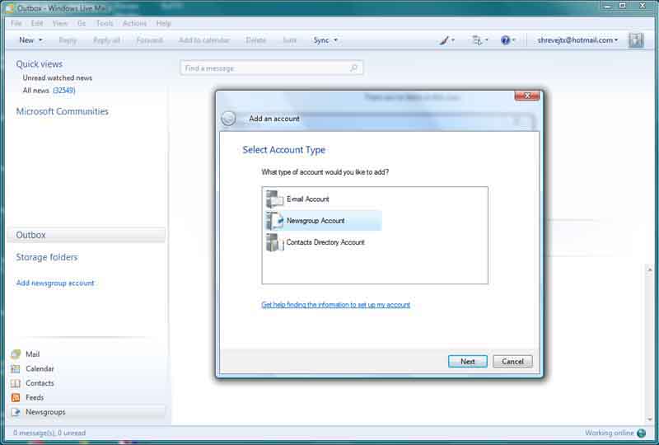Viewport: 659px width, 445px height.
Task: Open the File menu
Action: click(x=16, y=23)
